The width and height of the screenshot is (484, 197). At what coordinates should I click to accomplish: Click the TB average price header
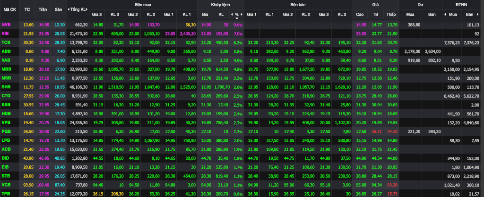coord(375,14)
